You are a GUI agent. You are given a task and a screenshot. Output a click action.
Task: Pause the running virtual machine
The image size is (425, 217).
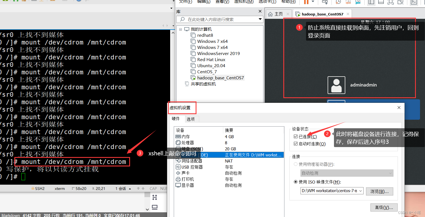coord(306,2)
